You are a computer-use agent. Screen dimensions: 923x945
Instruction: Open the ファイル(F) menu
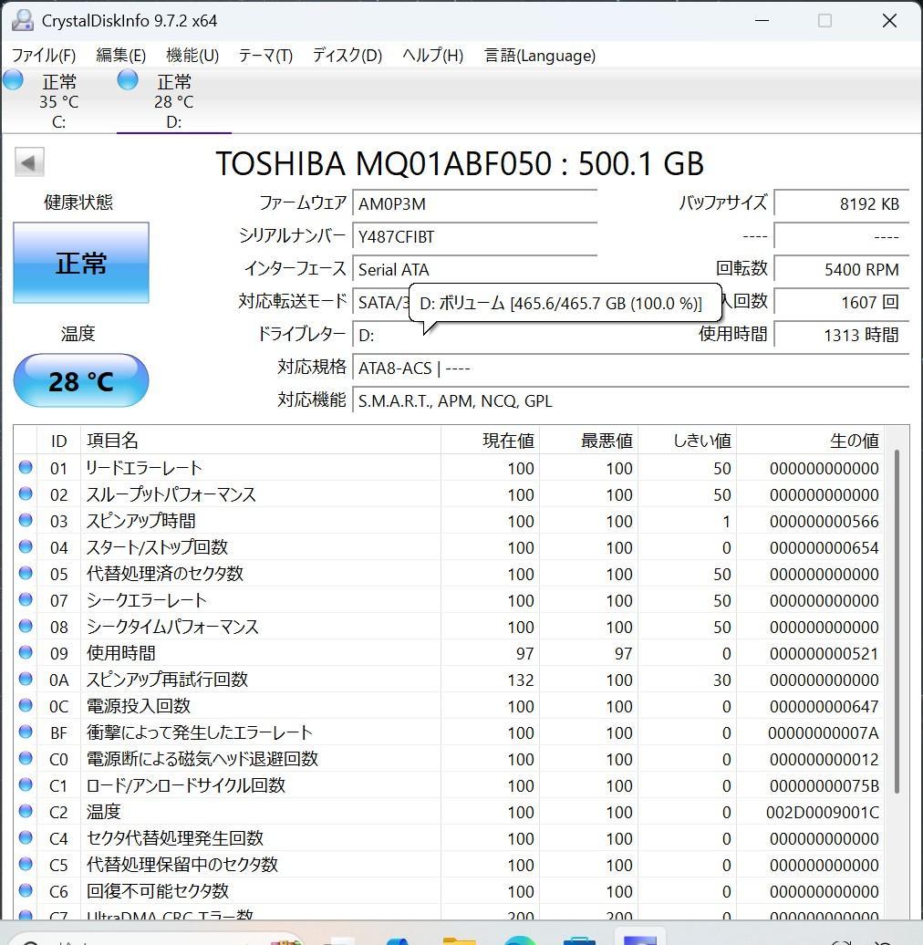[x=44, y=56]
